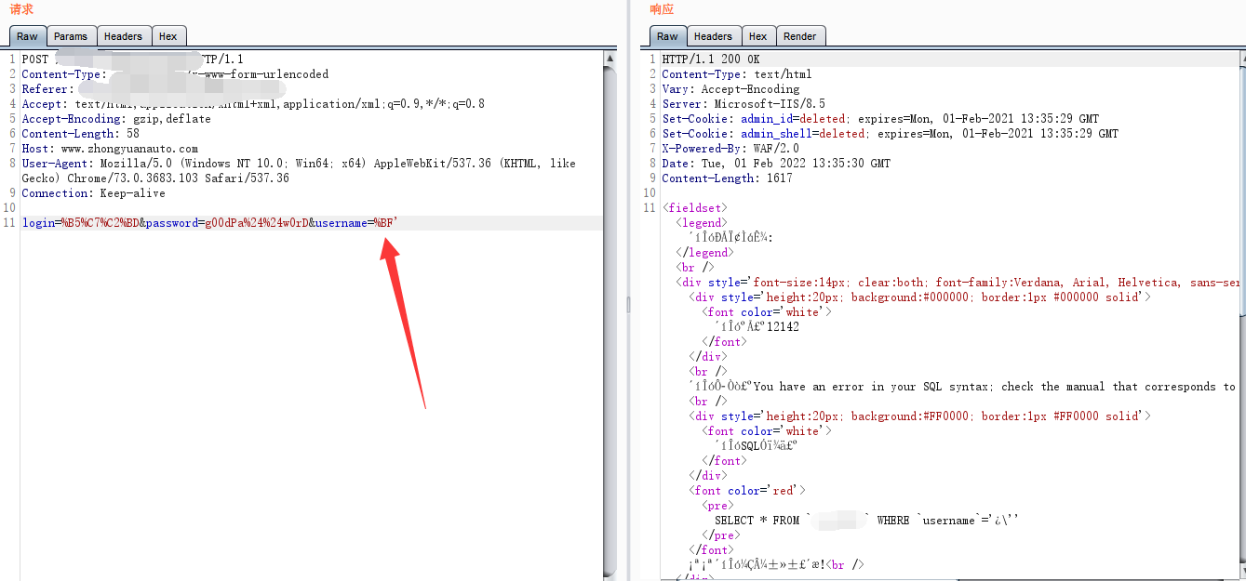Click the request Content-Length: 58 line

[x=80, y=134]
